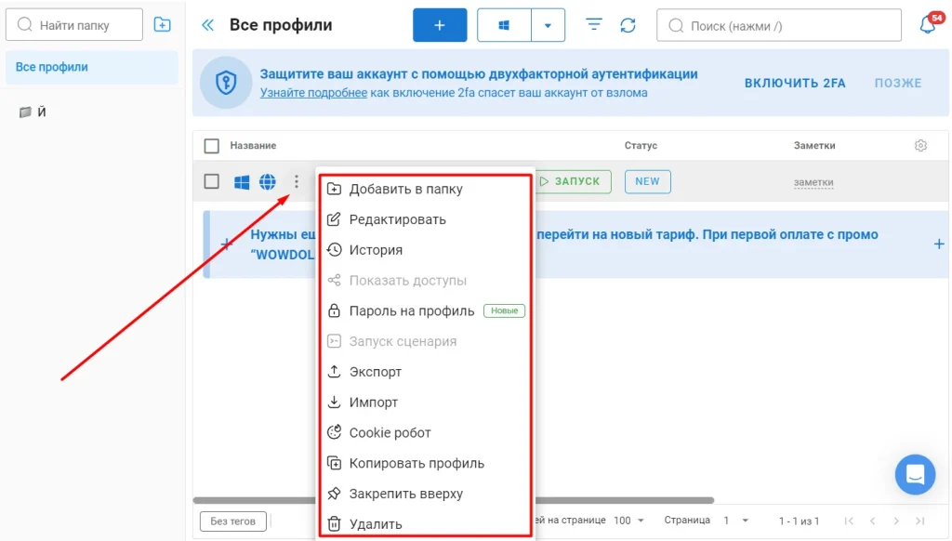Open rows per page dropdown showing 100
Image resolution: width=952 pixels, height=541 pixels.
click(x=628, y=521)
